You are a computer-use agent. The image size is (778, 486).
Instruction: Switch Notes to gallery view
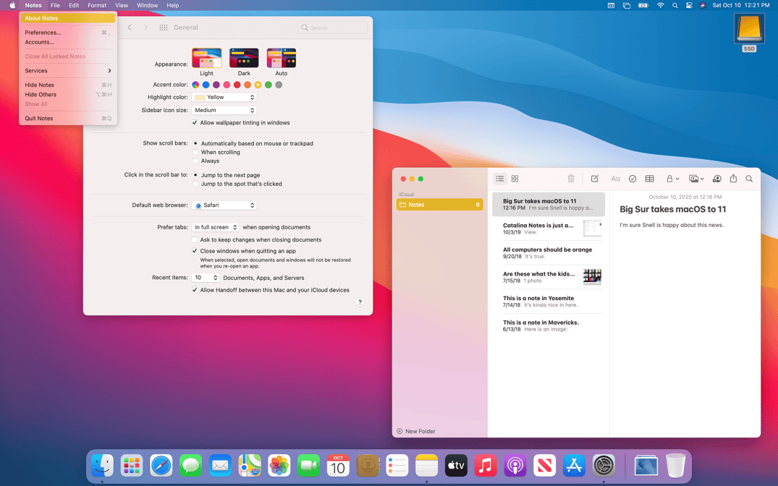coord(515,179)
